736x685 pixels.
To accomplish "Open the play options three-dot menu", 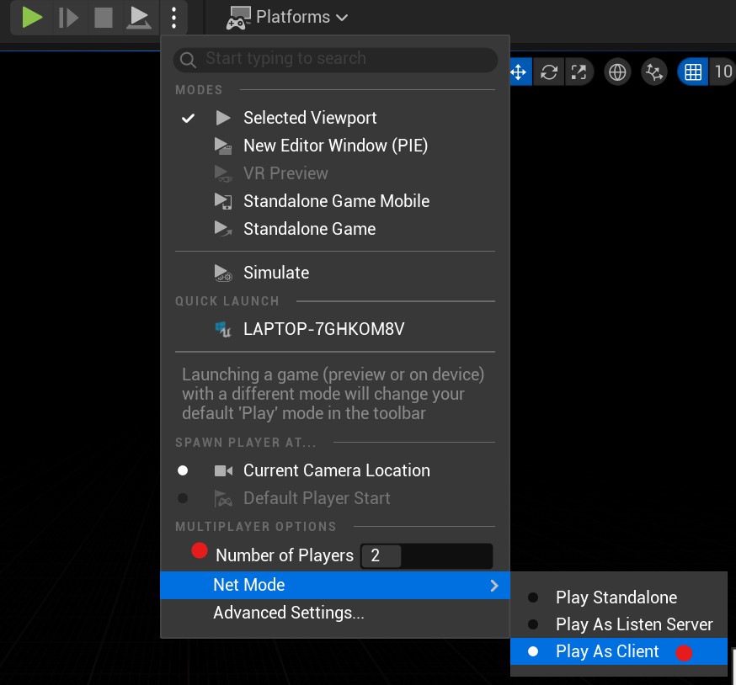I will (174, 18).
